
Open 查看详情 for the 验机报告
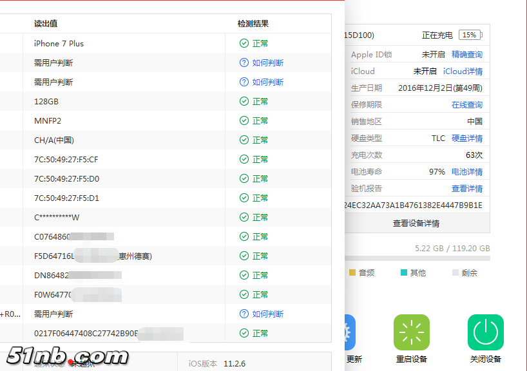click(x=466, y=189)
